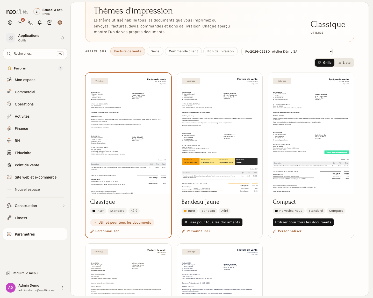Screen dimensions: 373x298
Task: Select the Devis preview tab
Action: 155,51
